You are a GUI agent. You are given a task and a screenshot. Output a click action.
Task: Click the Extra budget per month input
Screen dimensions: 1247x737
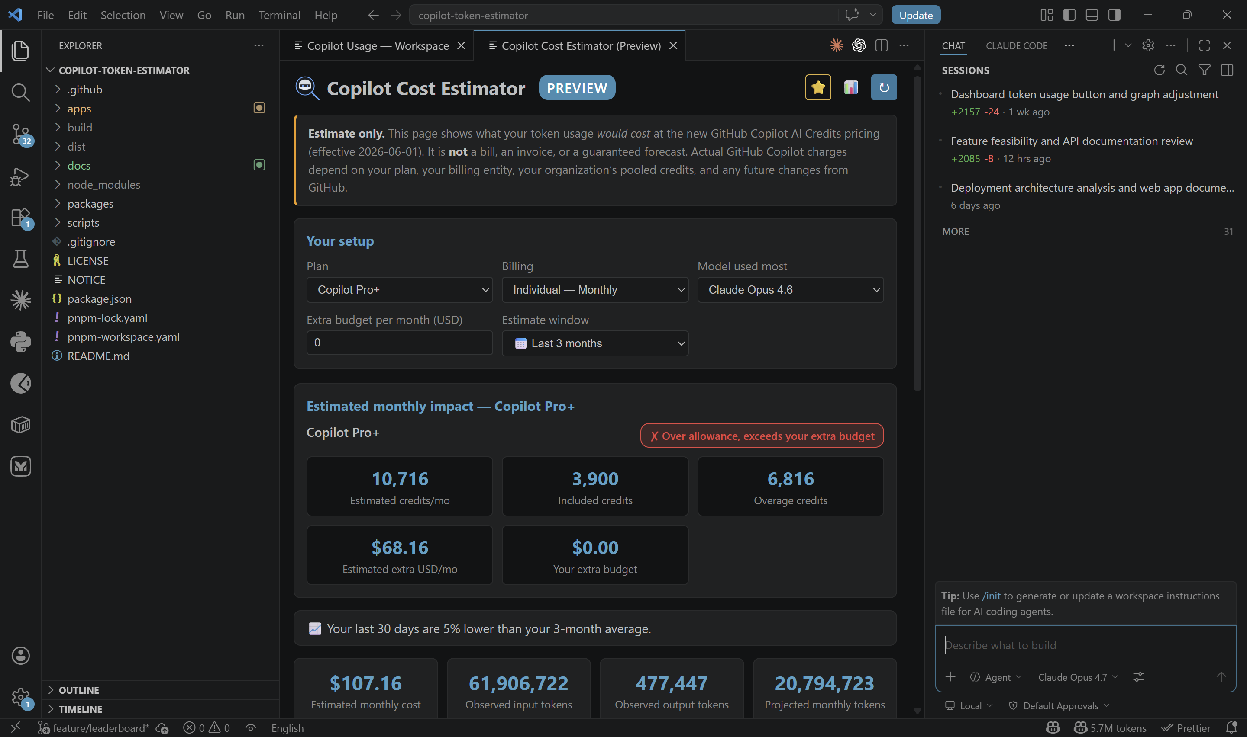400,343
